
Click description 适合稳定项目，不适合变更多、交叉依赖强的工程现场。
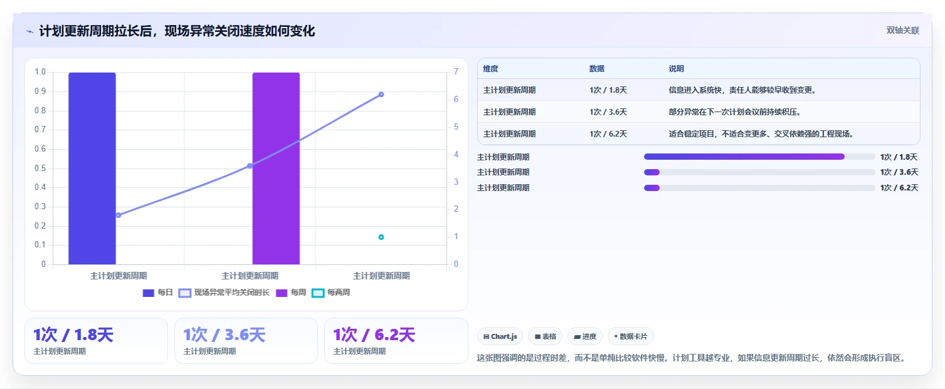pyautogui.click(x=761, y=134)
